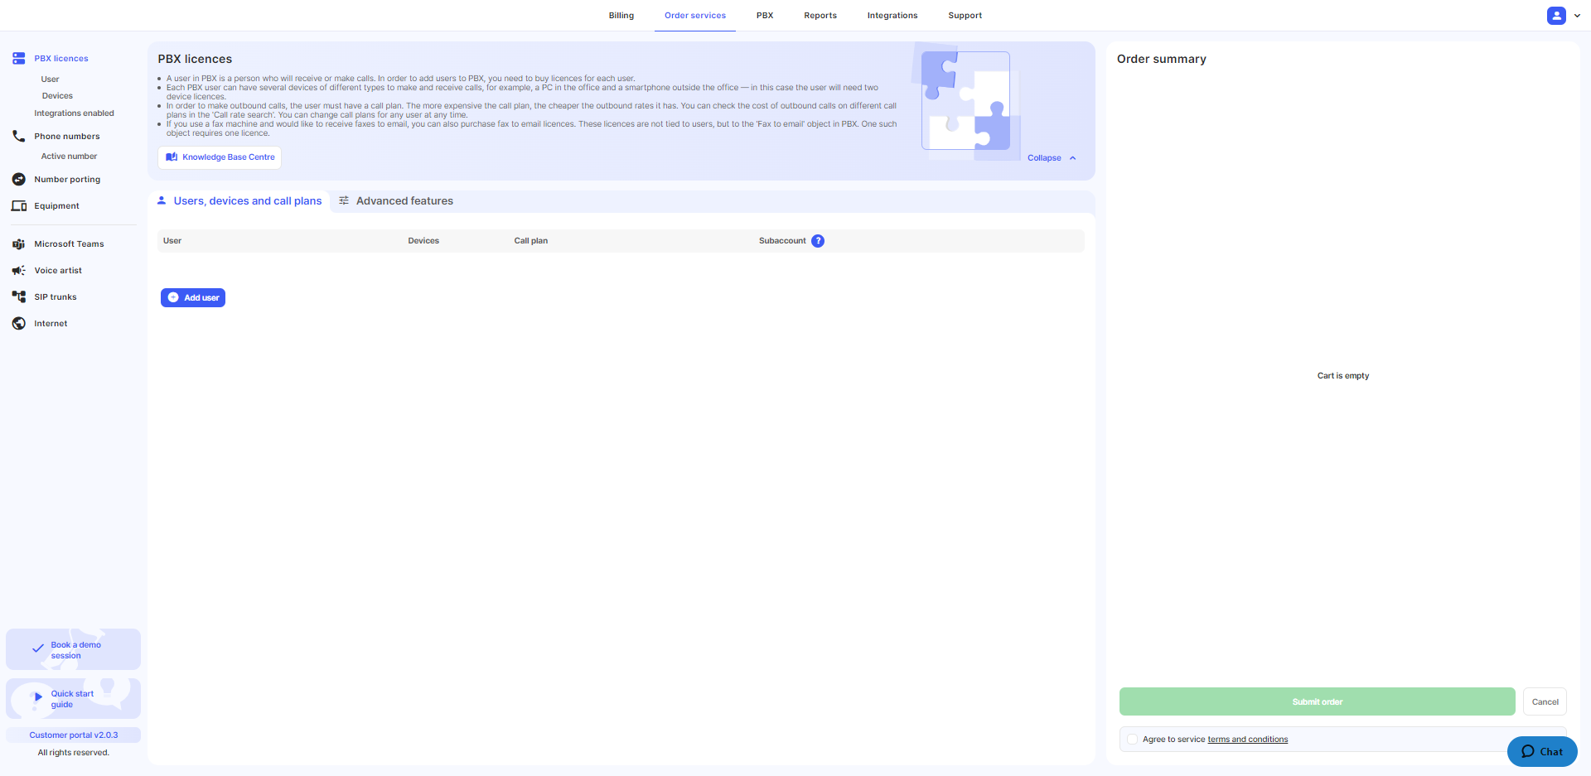Collapse the PBX licences info panel
This screenshot has height=776, width=1591.
pyautogui.click(x=1052, y=158)
